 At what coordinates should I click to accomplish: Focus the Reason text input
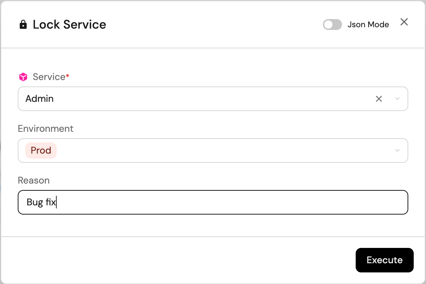(213, 202)
